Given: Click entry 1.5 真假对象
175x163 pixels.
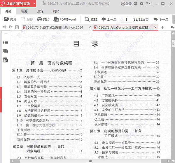Looking at the screenshot, I should coord(50,97).
